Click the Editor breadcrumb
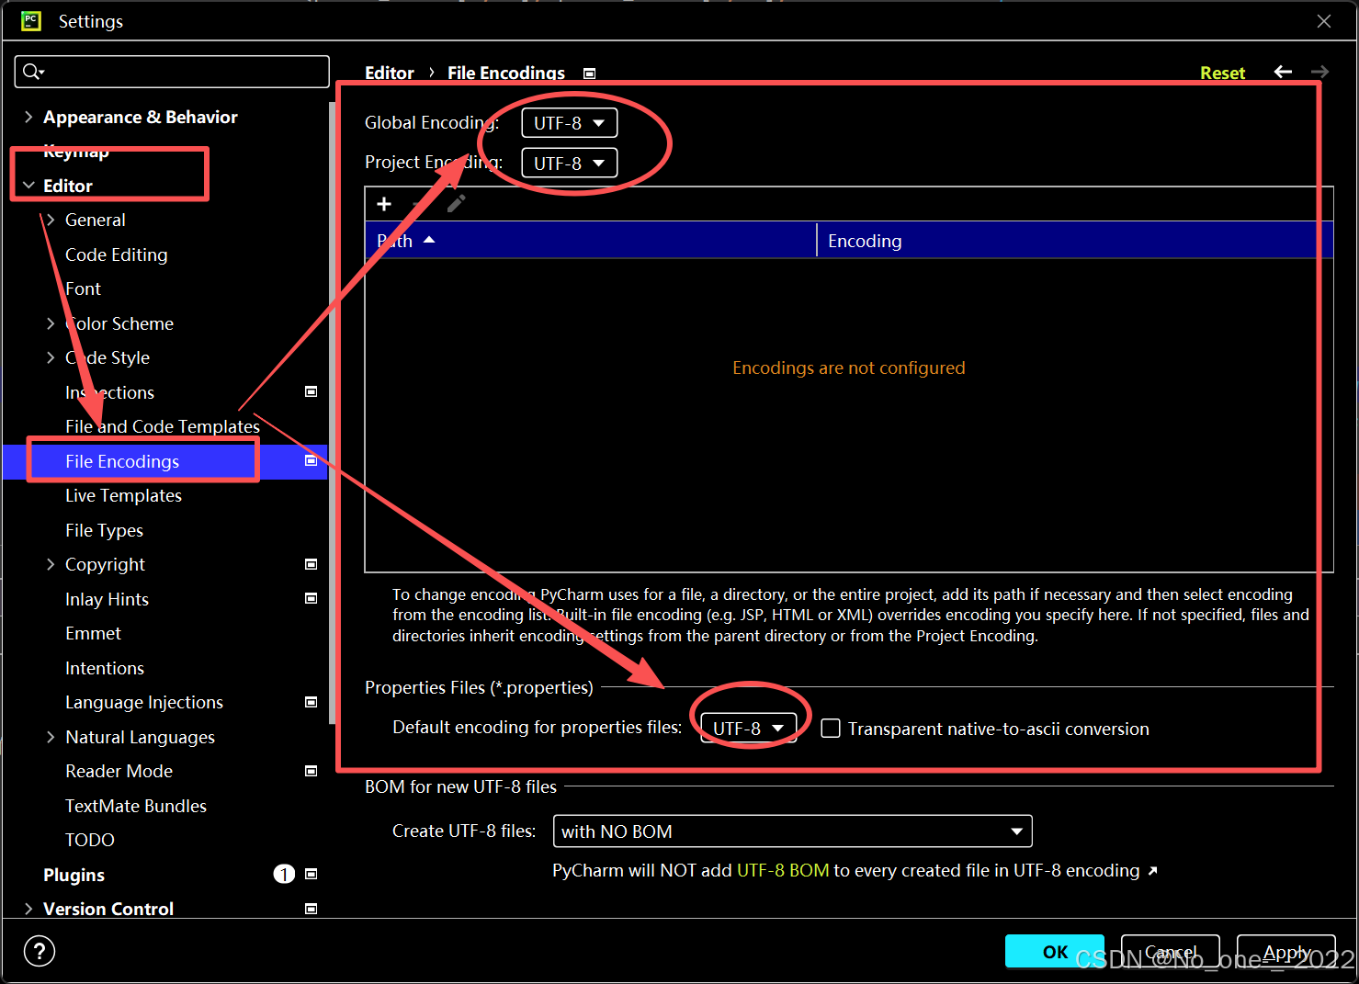Viewport: 1359px width, 984px height. (x=390, y=73)
